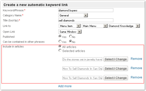The image size is (146, 91).
Task: Open the Diamond Knowledge dropdown
Action: pos(124,26)
